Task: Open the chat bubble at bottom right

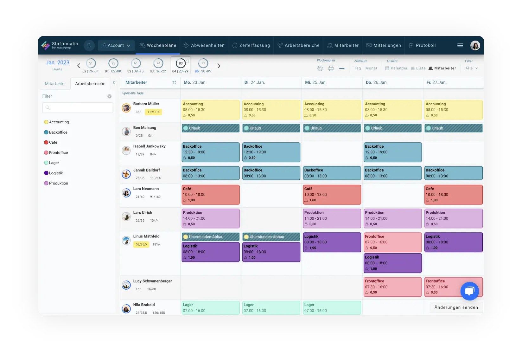Action: click(470, 291)
